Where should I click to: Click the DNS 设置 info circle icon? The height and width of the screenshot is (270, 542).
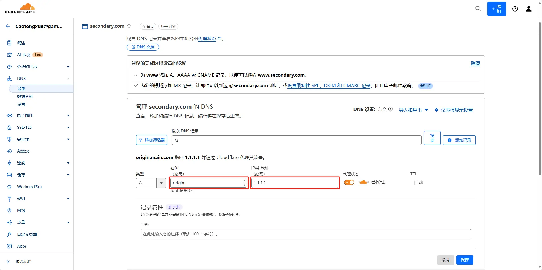coord(391,109)
